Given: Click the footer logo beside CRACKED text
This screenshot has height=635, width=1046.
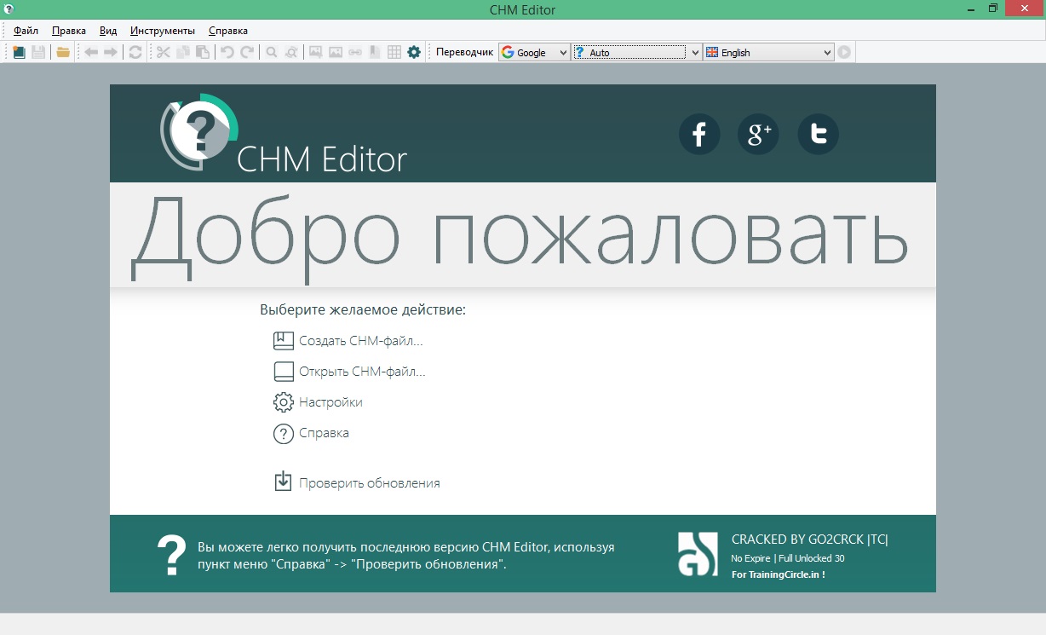Looking at the screenshot, I should 698,555.
